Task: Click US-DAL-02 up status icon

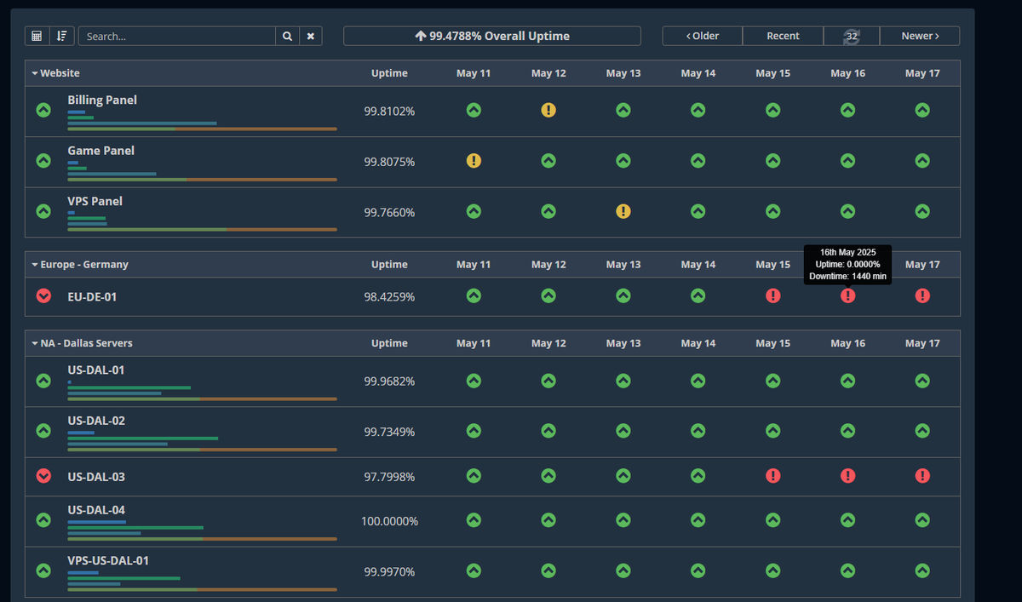Action: [x=43, y=431]
